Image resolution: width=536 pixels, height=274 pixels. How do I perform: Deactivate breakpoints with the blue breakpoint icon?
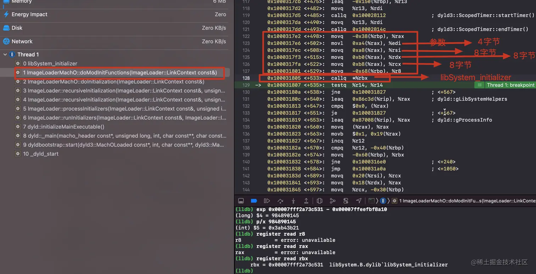click(x=254, y=201)
